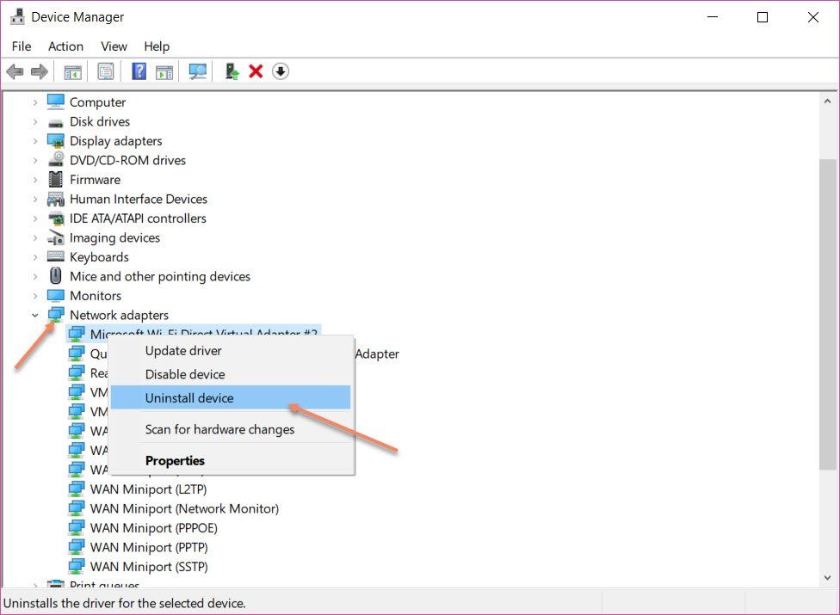Select Update driver in context menu
Image resolution: width=840 pixels, height=615 pixels.
pyautogui.click(x=183, y=351)
